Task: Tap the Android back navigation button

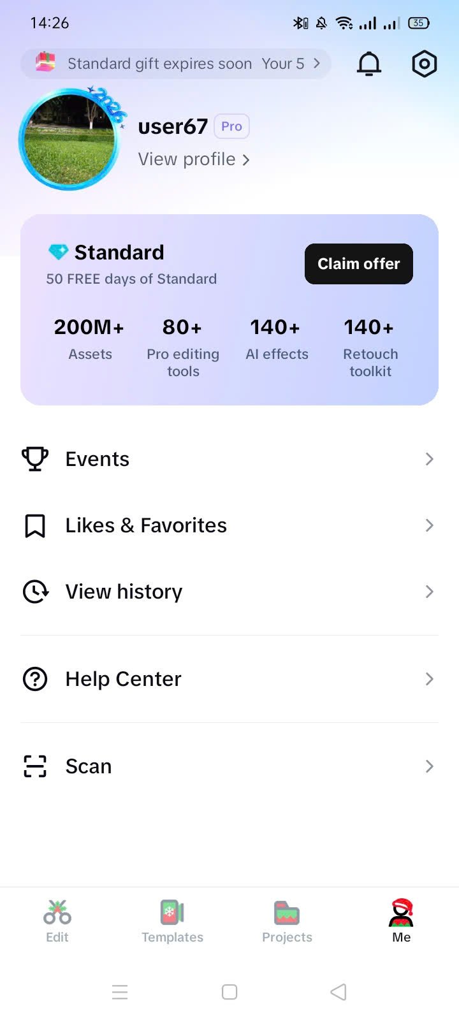Action: point(339,992)
